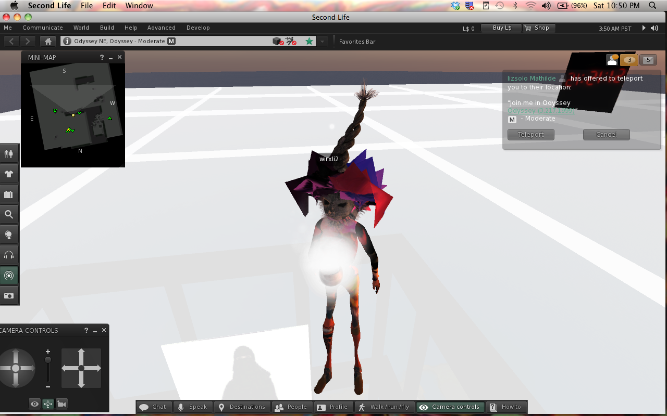Open the Appearance shirt sidebar button
667x416 pixels.
tap(9, 174)
